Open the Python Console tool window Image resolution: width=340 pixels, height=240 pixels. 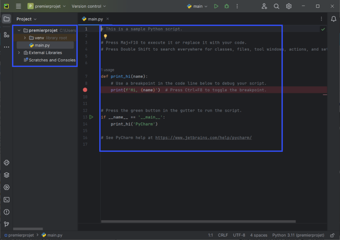coord(6,163)
